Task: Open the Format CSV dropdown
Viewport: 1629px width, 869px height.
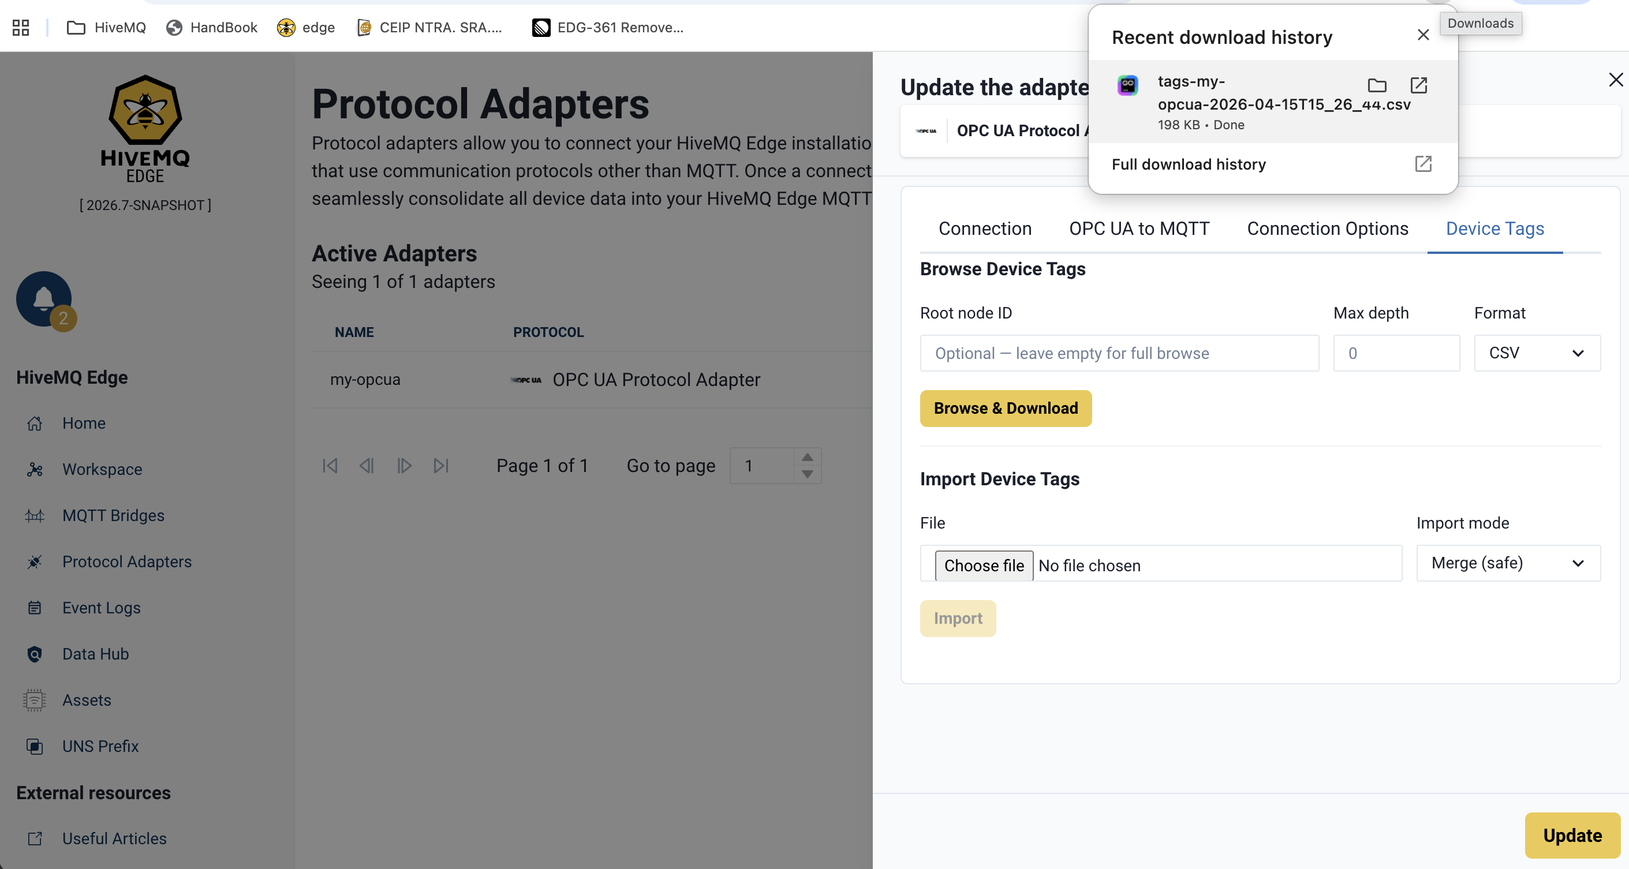Action: [x=1537, y=353]
